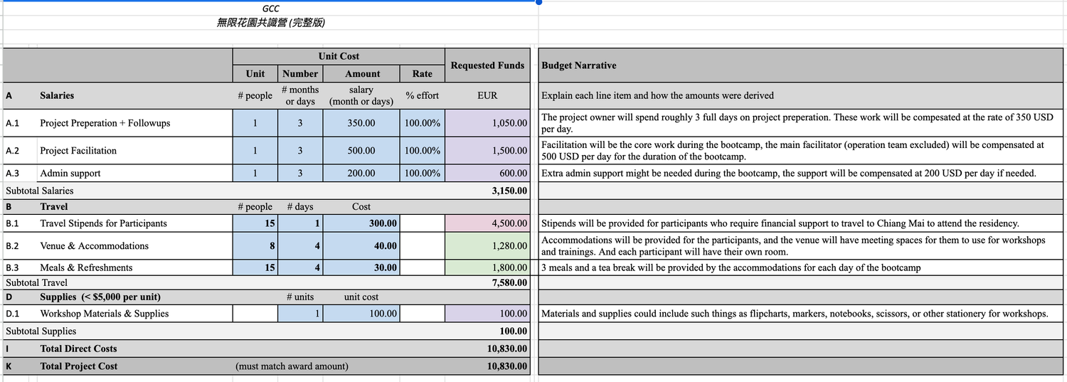Click the 30.00 meals cost cell
The width and height of the screenshot is (1067, 382).
point(361,268)
